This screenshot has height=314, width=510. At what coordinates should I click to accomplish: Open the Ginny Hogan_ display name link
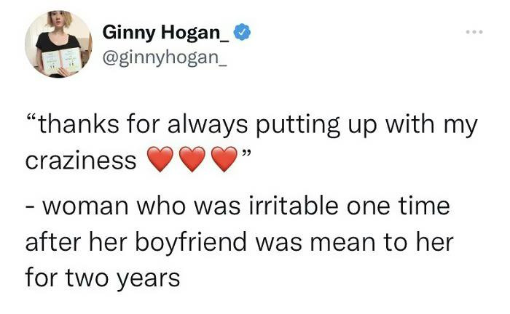pos(165,33)
